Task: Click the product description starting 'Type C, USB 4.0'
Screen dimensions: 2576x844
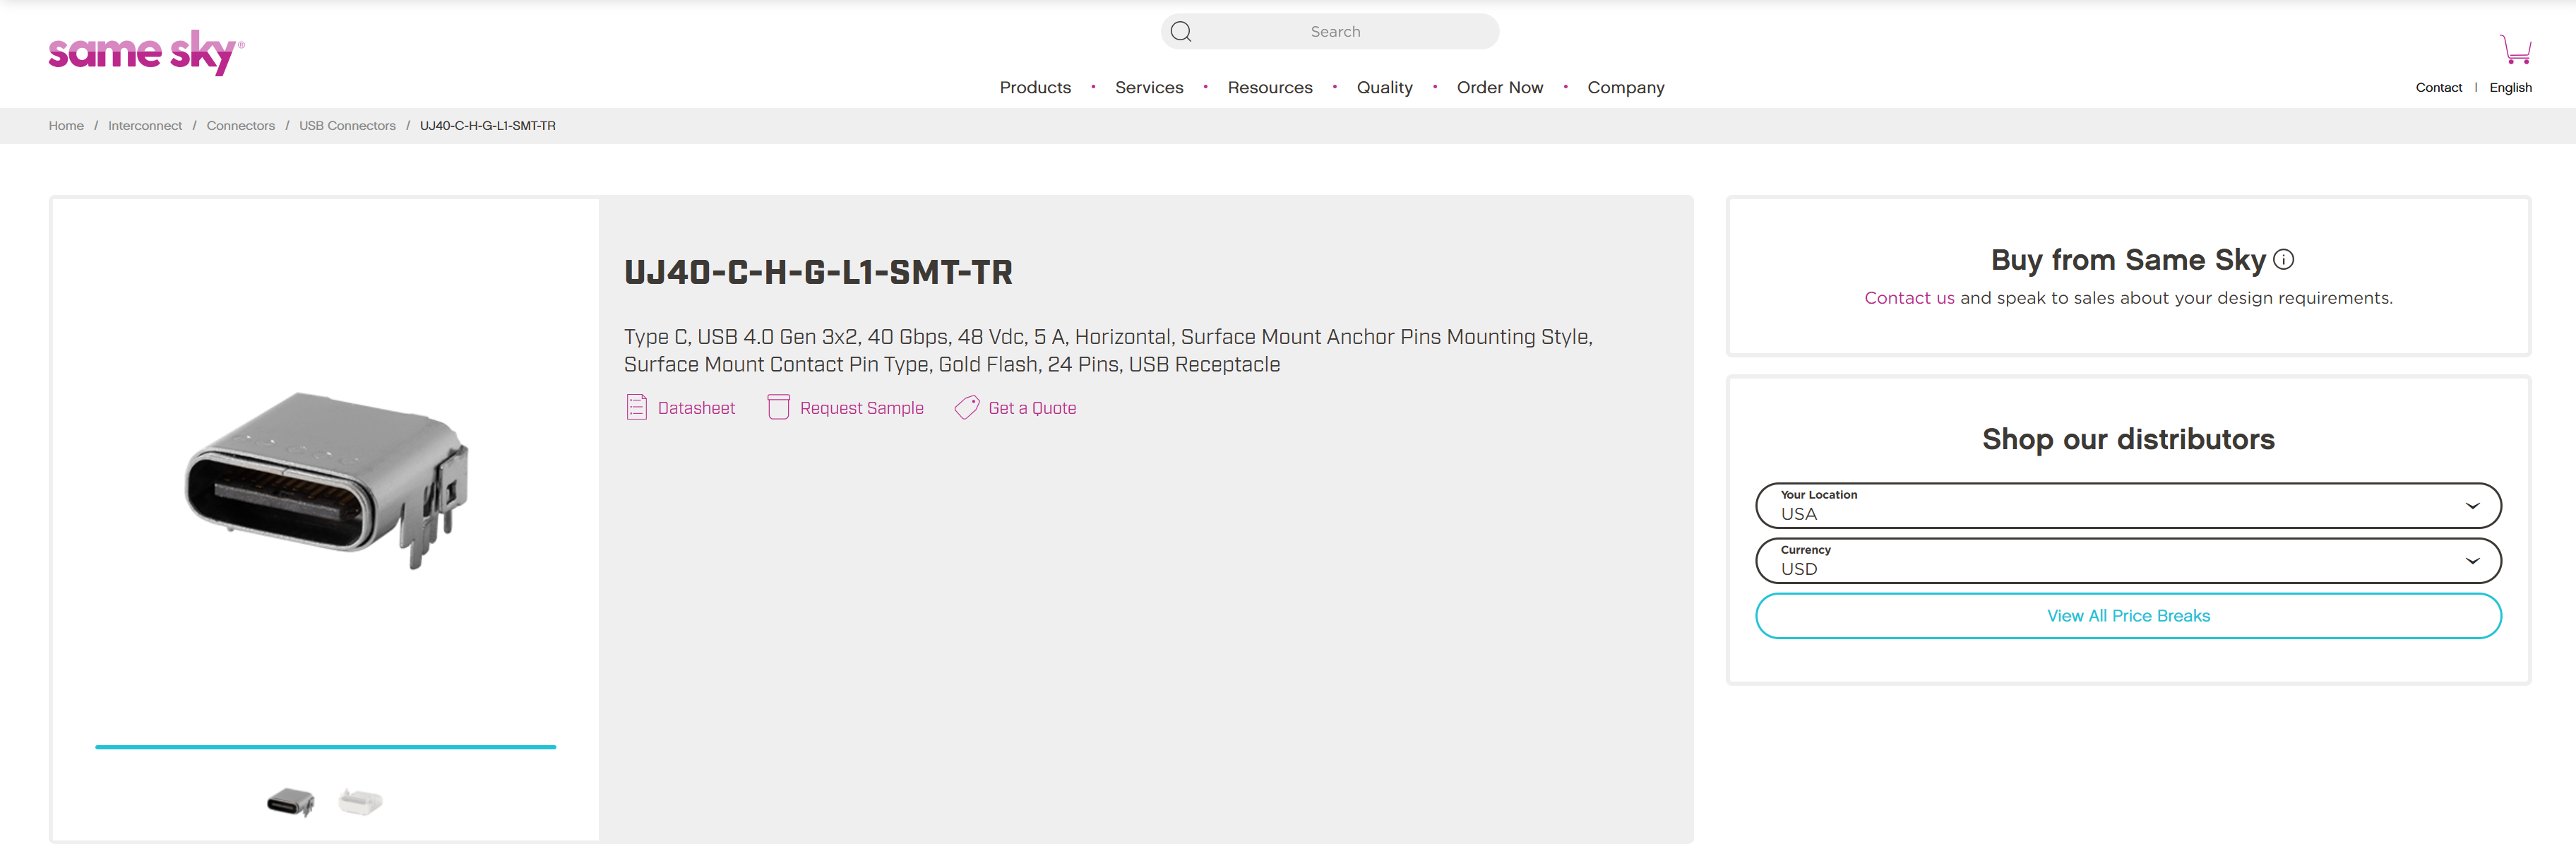Action: [1108, 351]
